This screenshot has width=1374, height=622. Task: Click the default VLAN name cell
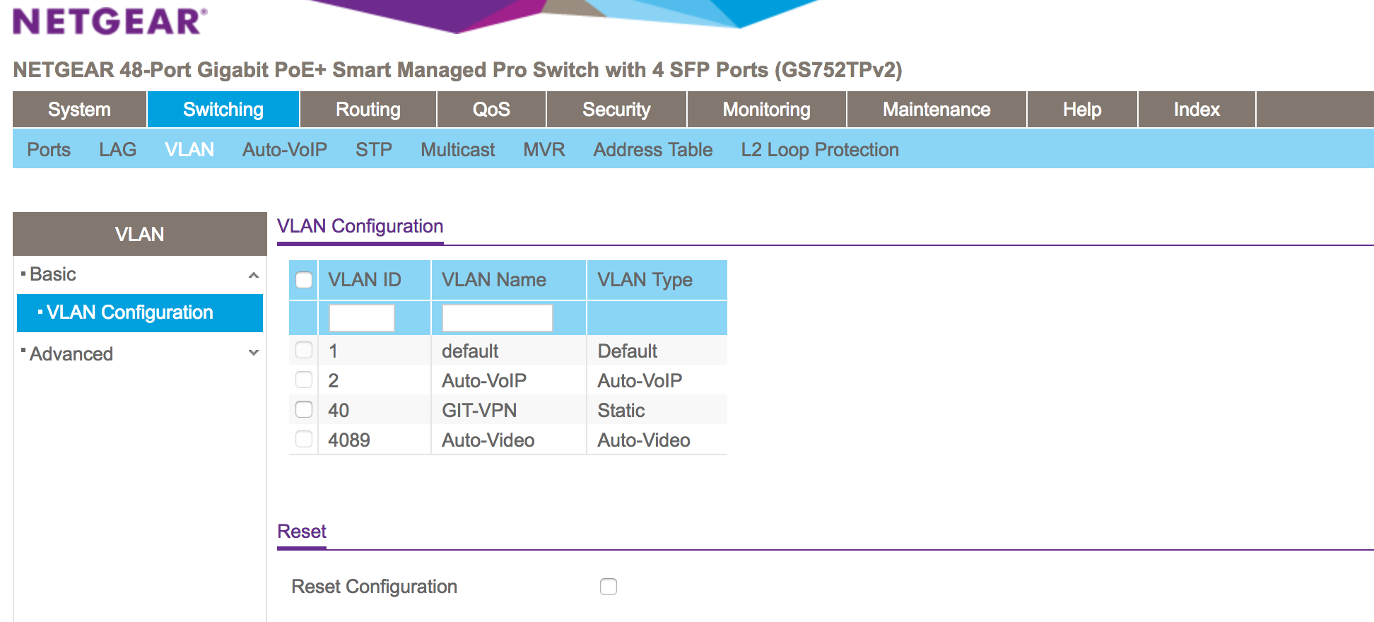(x=509, y=351)
